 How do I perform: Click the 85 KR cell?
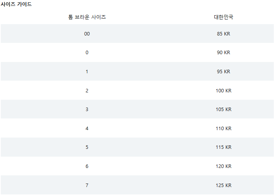(223, 34)
